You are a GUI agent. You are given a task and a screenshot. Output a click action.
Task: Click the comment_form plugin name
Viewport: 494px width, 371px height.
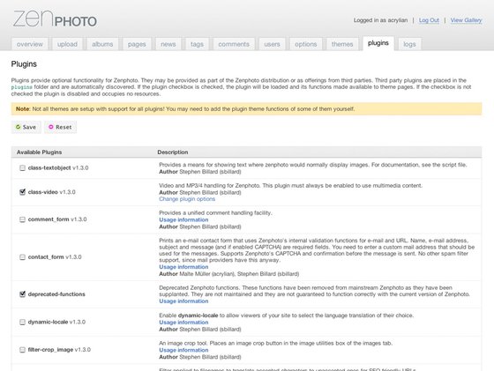point(49,219)
